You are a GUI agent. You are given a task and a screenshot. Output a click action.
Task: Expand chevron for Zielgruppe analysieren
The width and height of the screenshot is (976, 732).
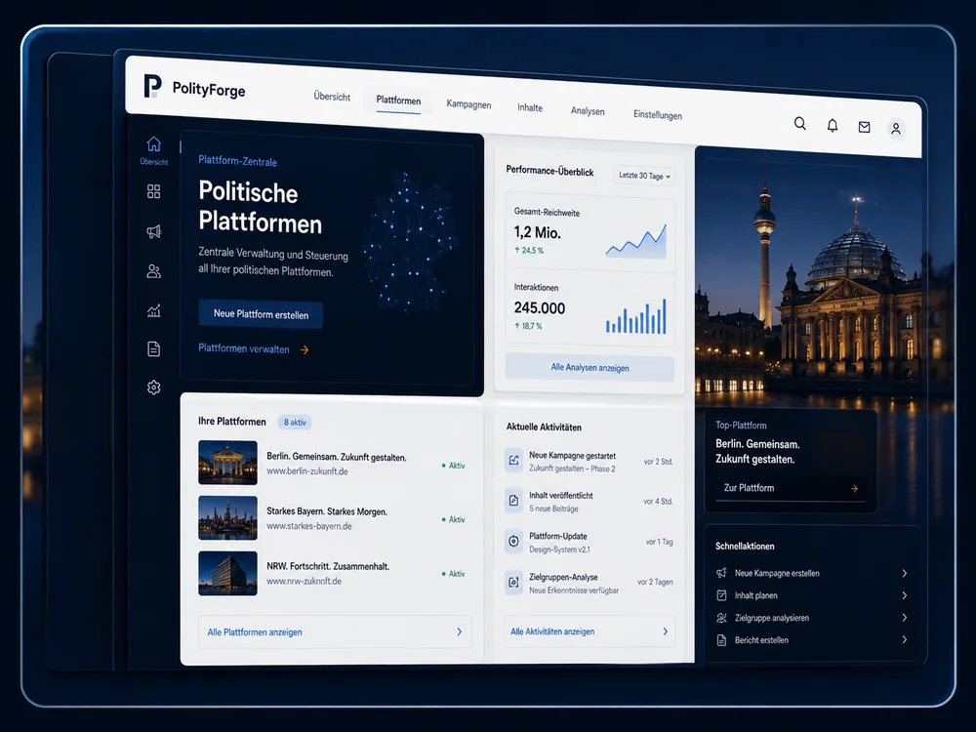(x=905, y=618)
